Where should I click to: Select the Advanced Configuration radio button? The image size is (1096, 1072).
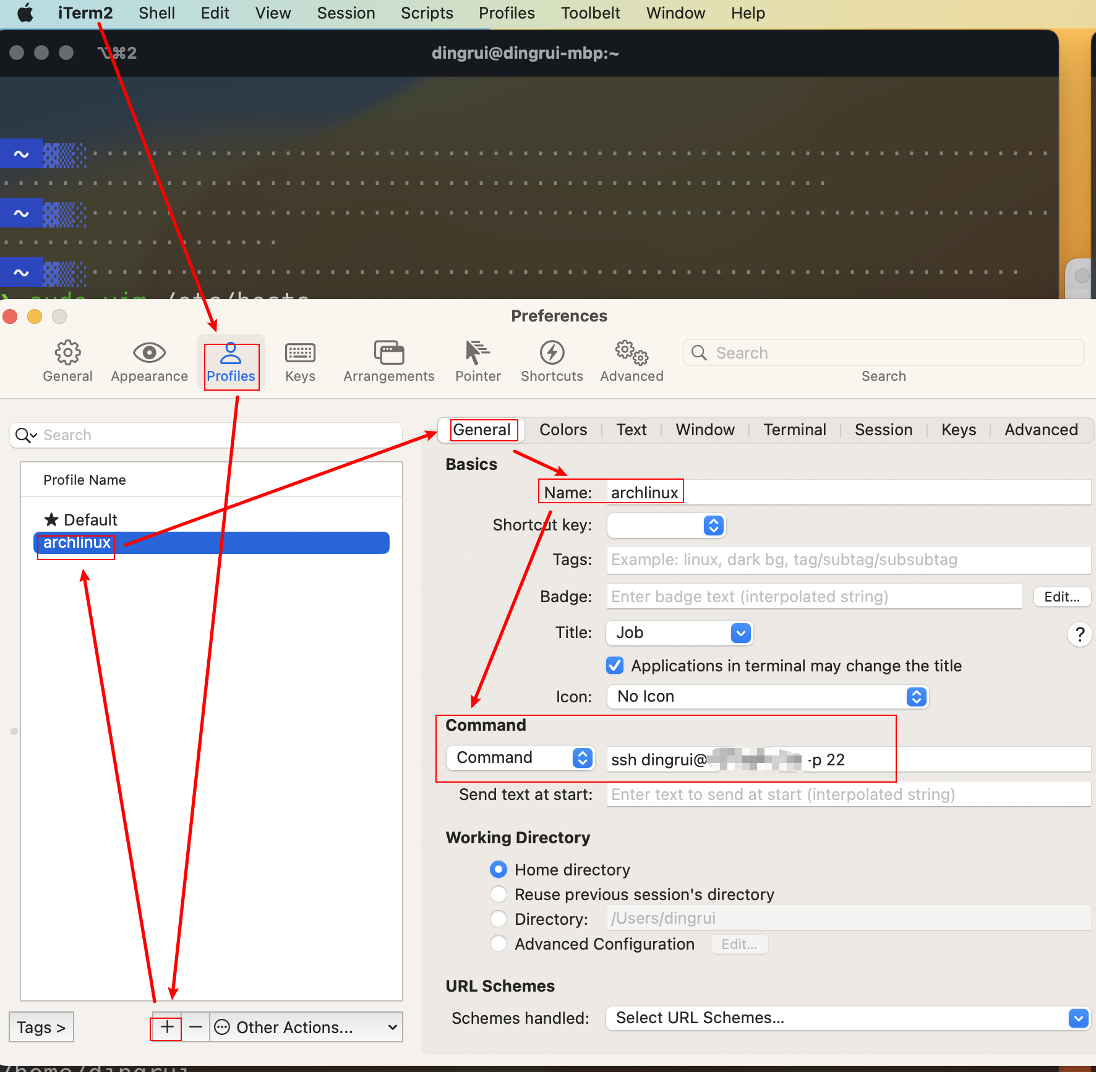[x=499, y=943]
